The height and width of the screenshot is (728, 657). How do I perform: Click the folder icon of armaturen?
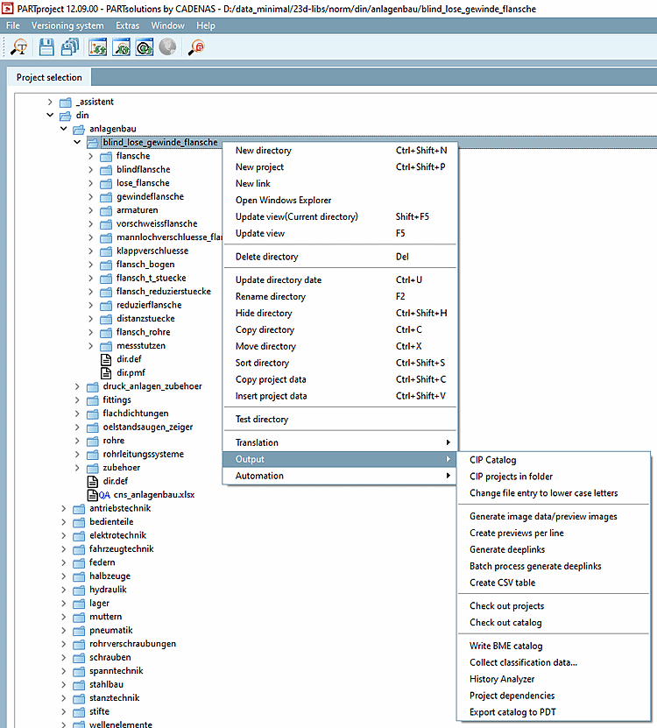(106, 210)
